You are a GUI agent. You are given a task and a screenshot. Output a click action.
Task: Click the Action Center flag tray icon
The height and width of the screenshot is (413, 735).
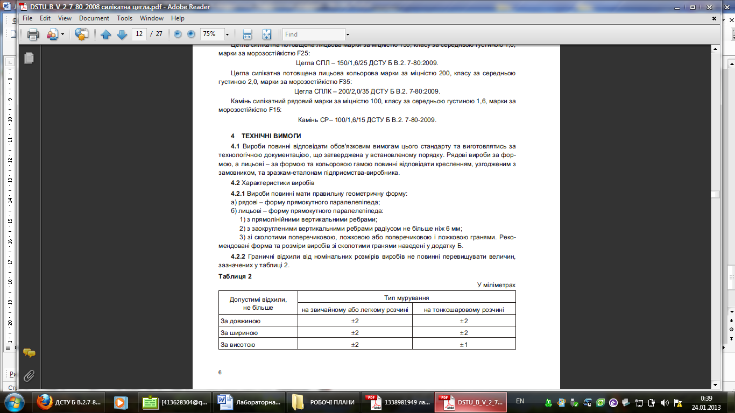coord(678,403)
